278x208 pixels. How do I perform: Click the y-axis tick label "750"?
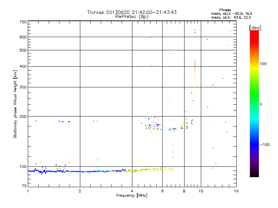pos(23,22)
